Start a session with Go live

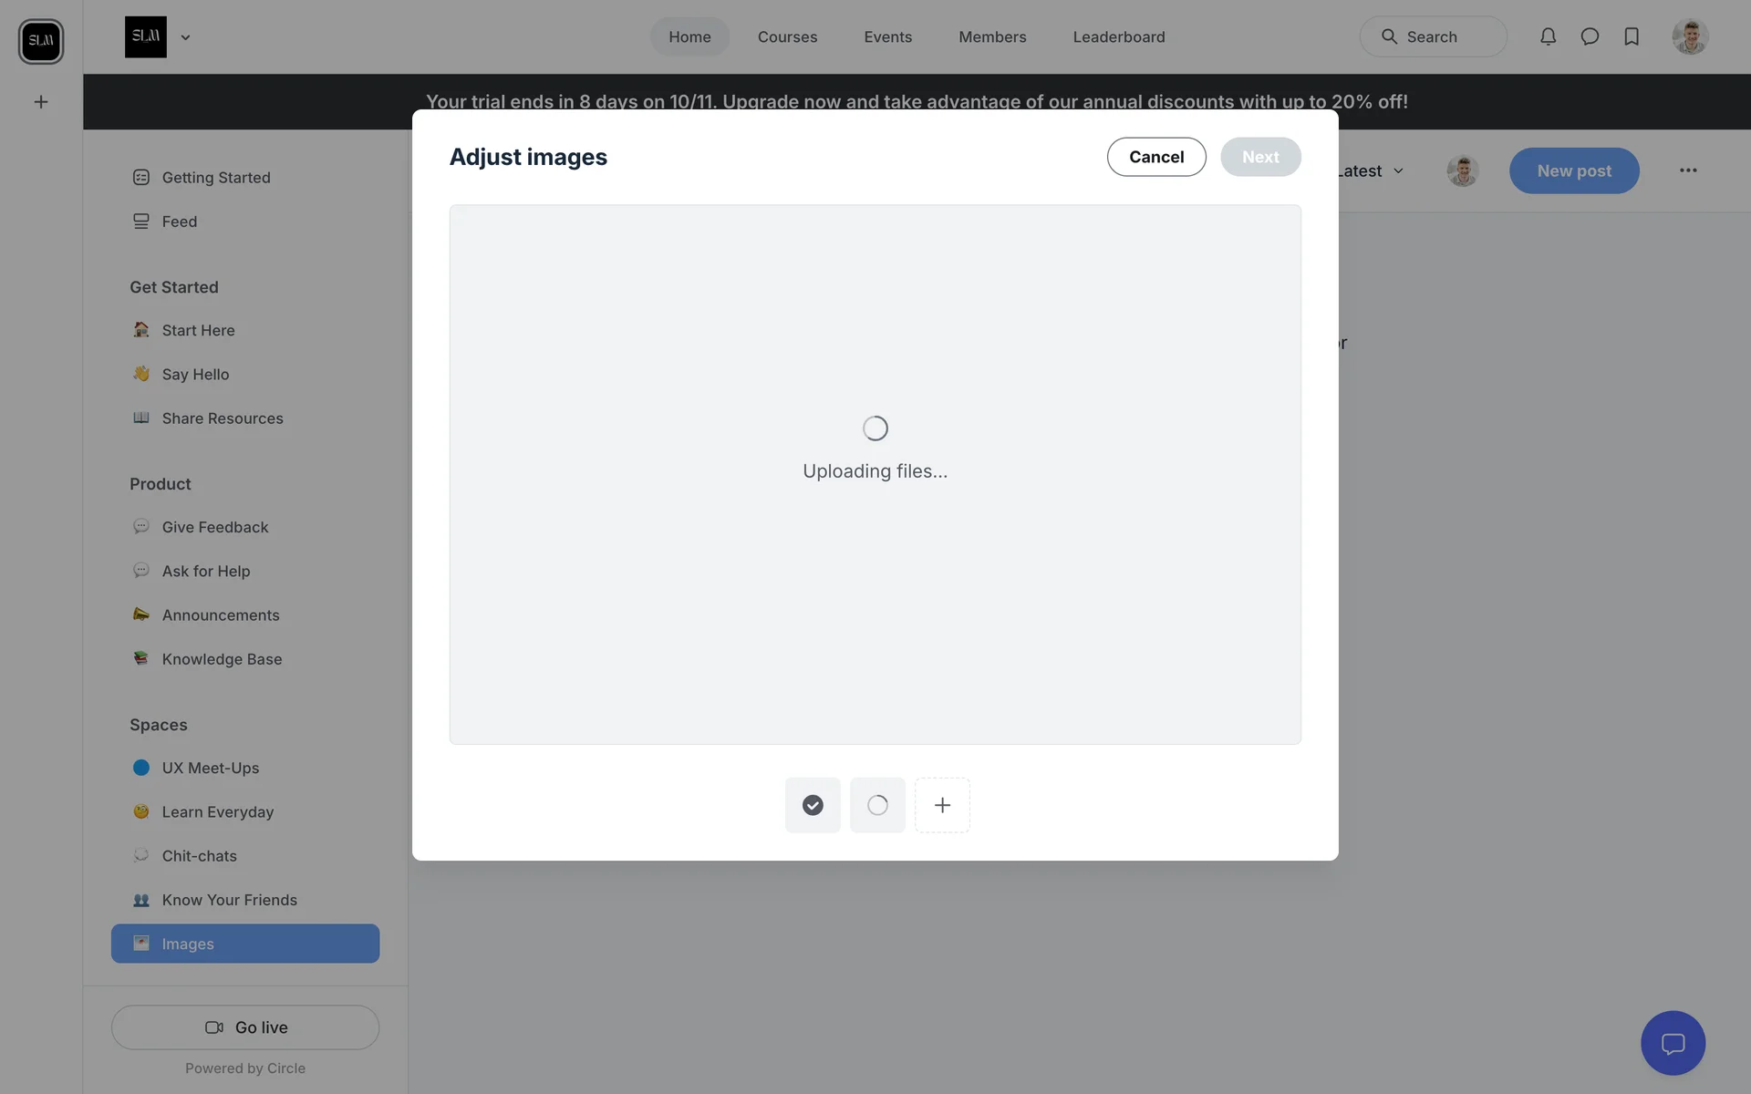[245, 1027]
